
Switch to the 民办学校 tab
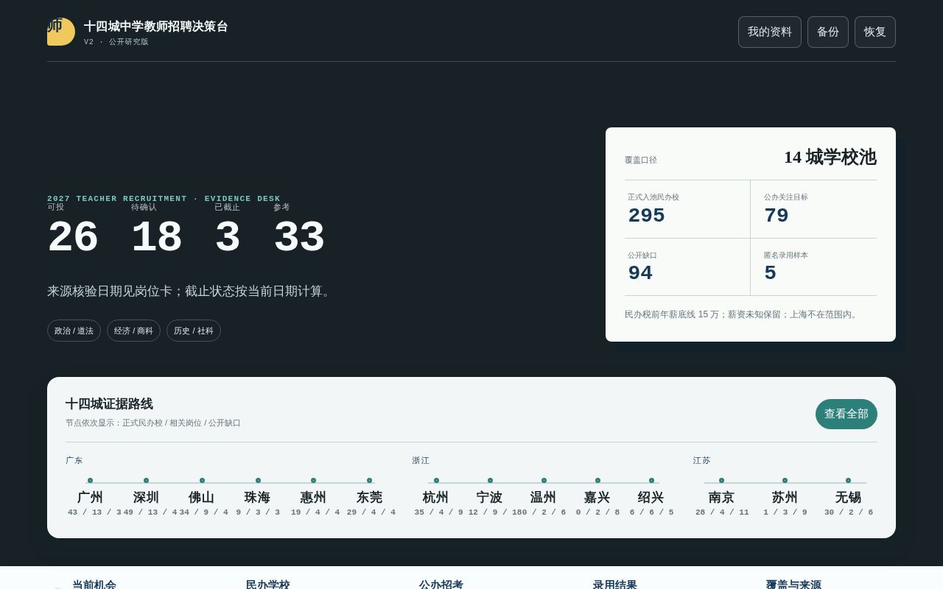(x=268, y=585)
